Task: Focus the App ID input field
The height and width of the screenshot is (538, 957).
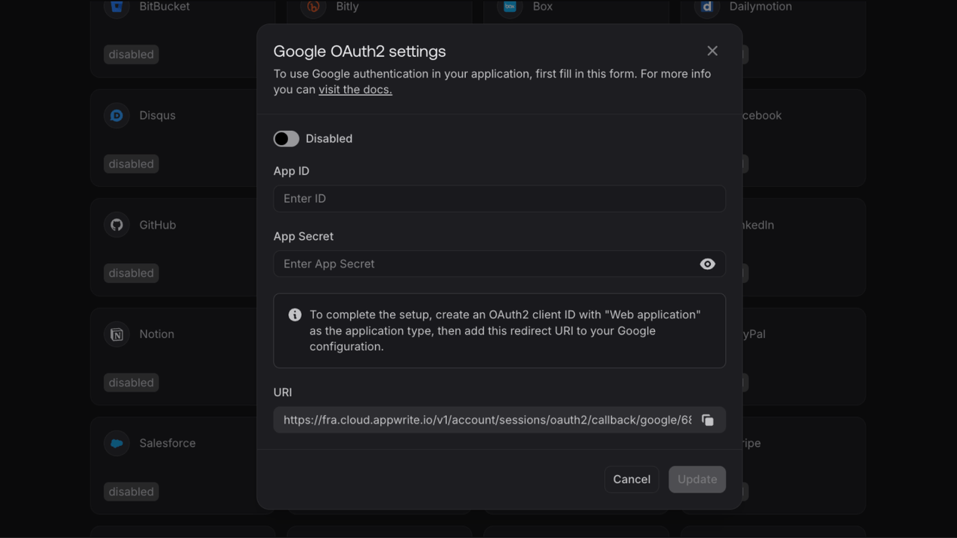Action: (x=499, y=198)
